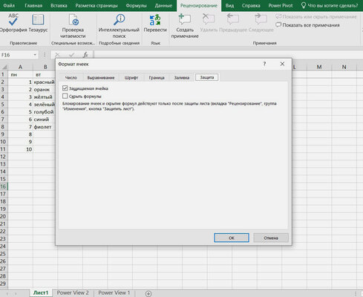Run the Орфография spelling check

click(x=13, y=23)
